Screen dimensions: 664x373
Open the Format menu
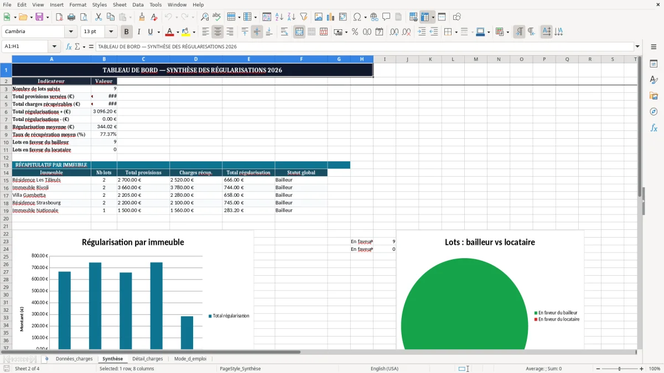click(x=78, y=4)
